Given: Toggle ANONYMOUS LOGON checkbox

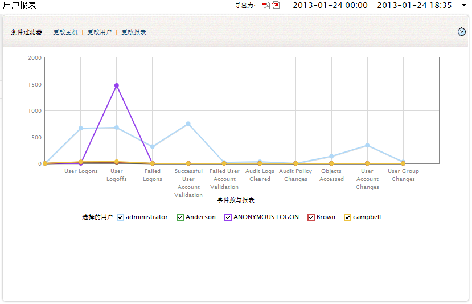Looking at the screenshot, I should pyautogui.click(x=228, y=217).
